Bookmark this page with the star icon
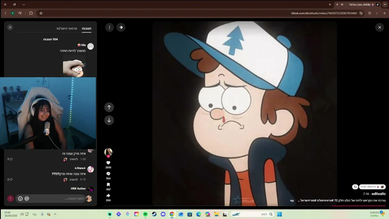The height and width of the screenshot is (219, 389). [41, 13]
